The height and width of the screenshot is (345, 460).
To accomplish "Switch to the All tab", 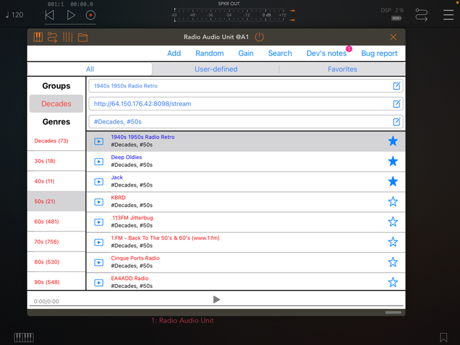I will pyautogui.click(x=90, y=69).
